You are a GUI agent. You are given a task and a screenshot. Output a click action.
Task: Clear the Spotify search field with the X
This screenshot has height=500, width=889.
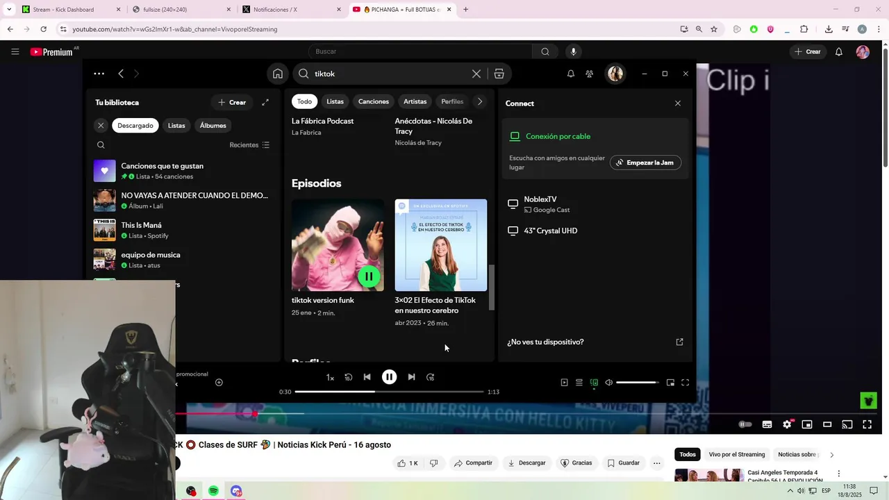click(x=476, y=74)
